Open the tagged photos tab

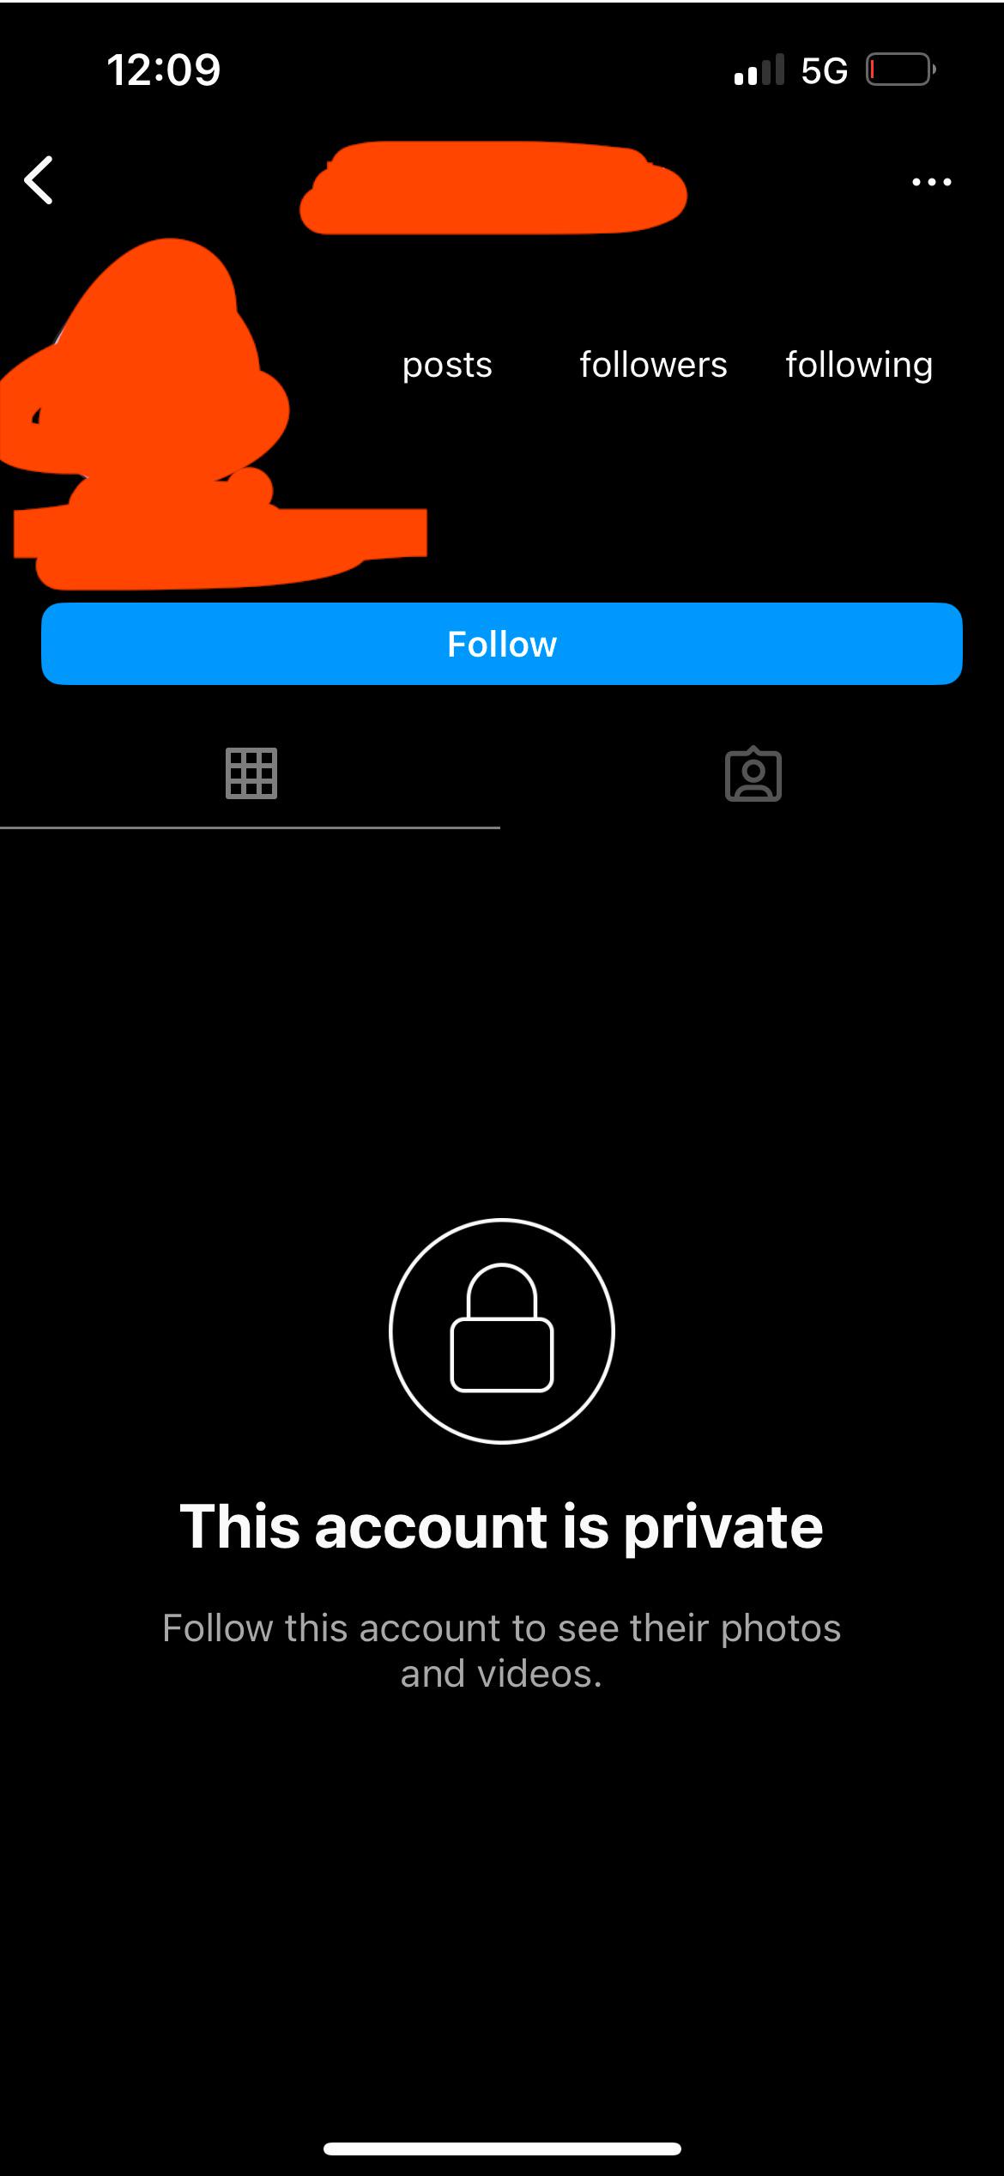(x=753, y=774)
